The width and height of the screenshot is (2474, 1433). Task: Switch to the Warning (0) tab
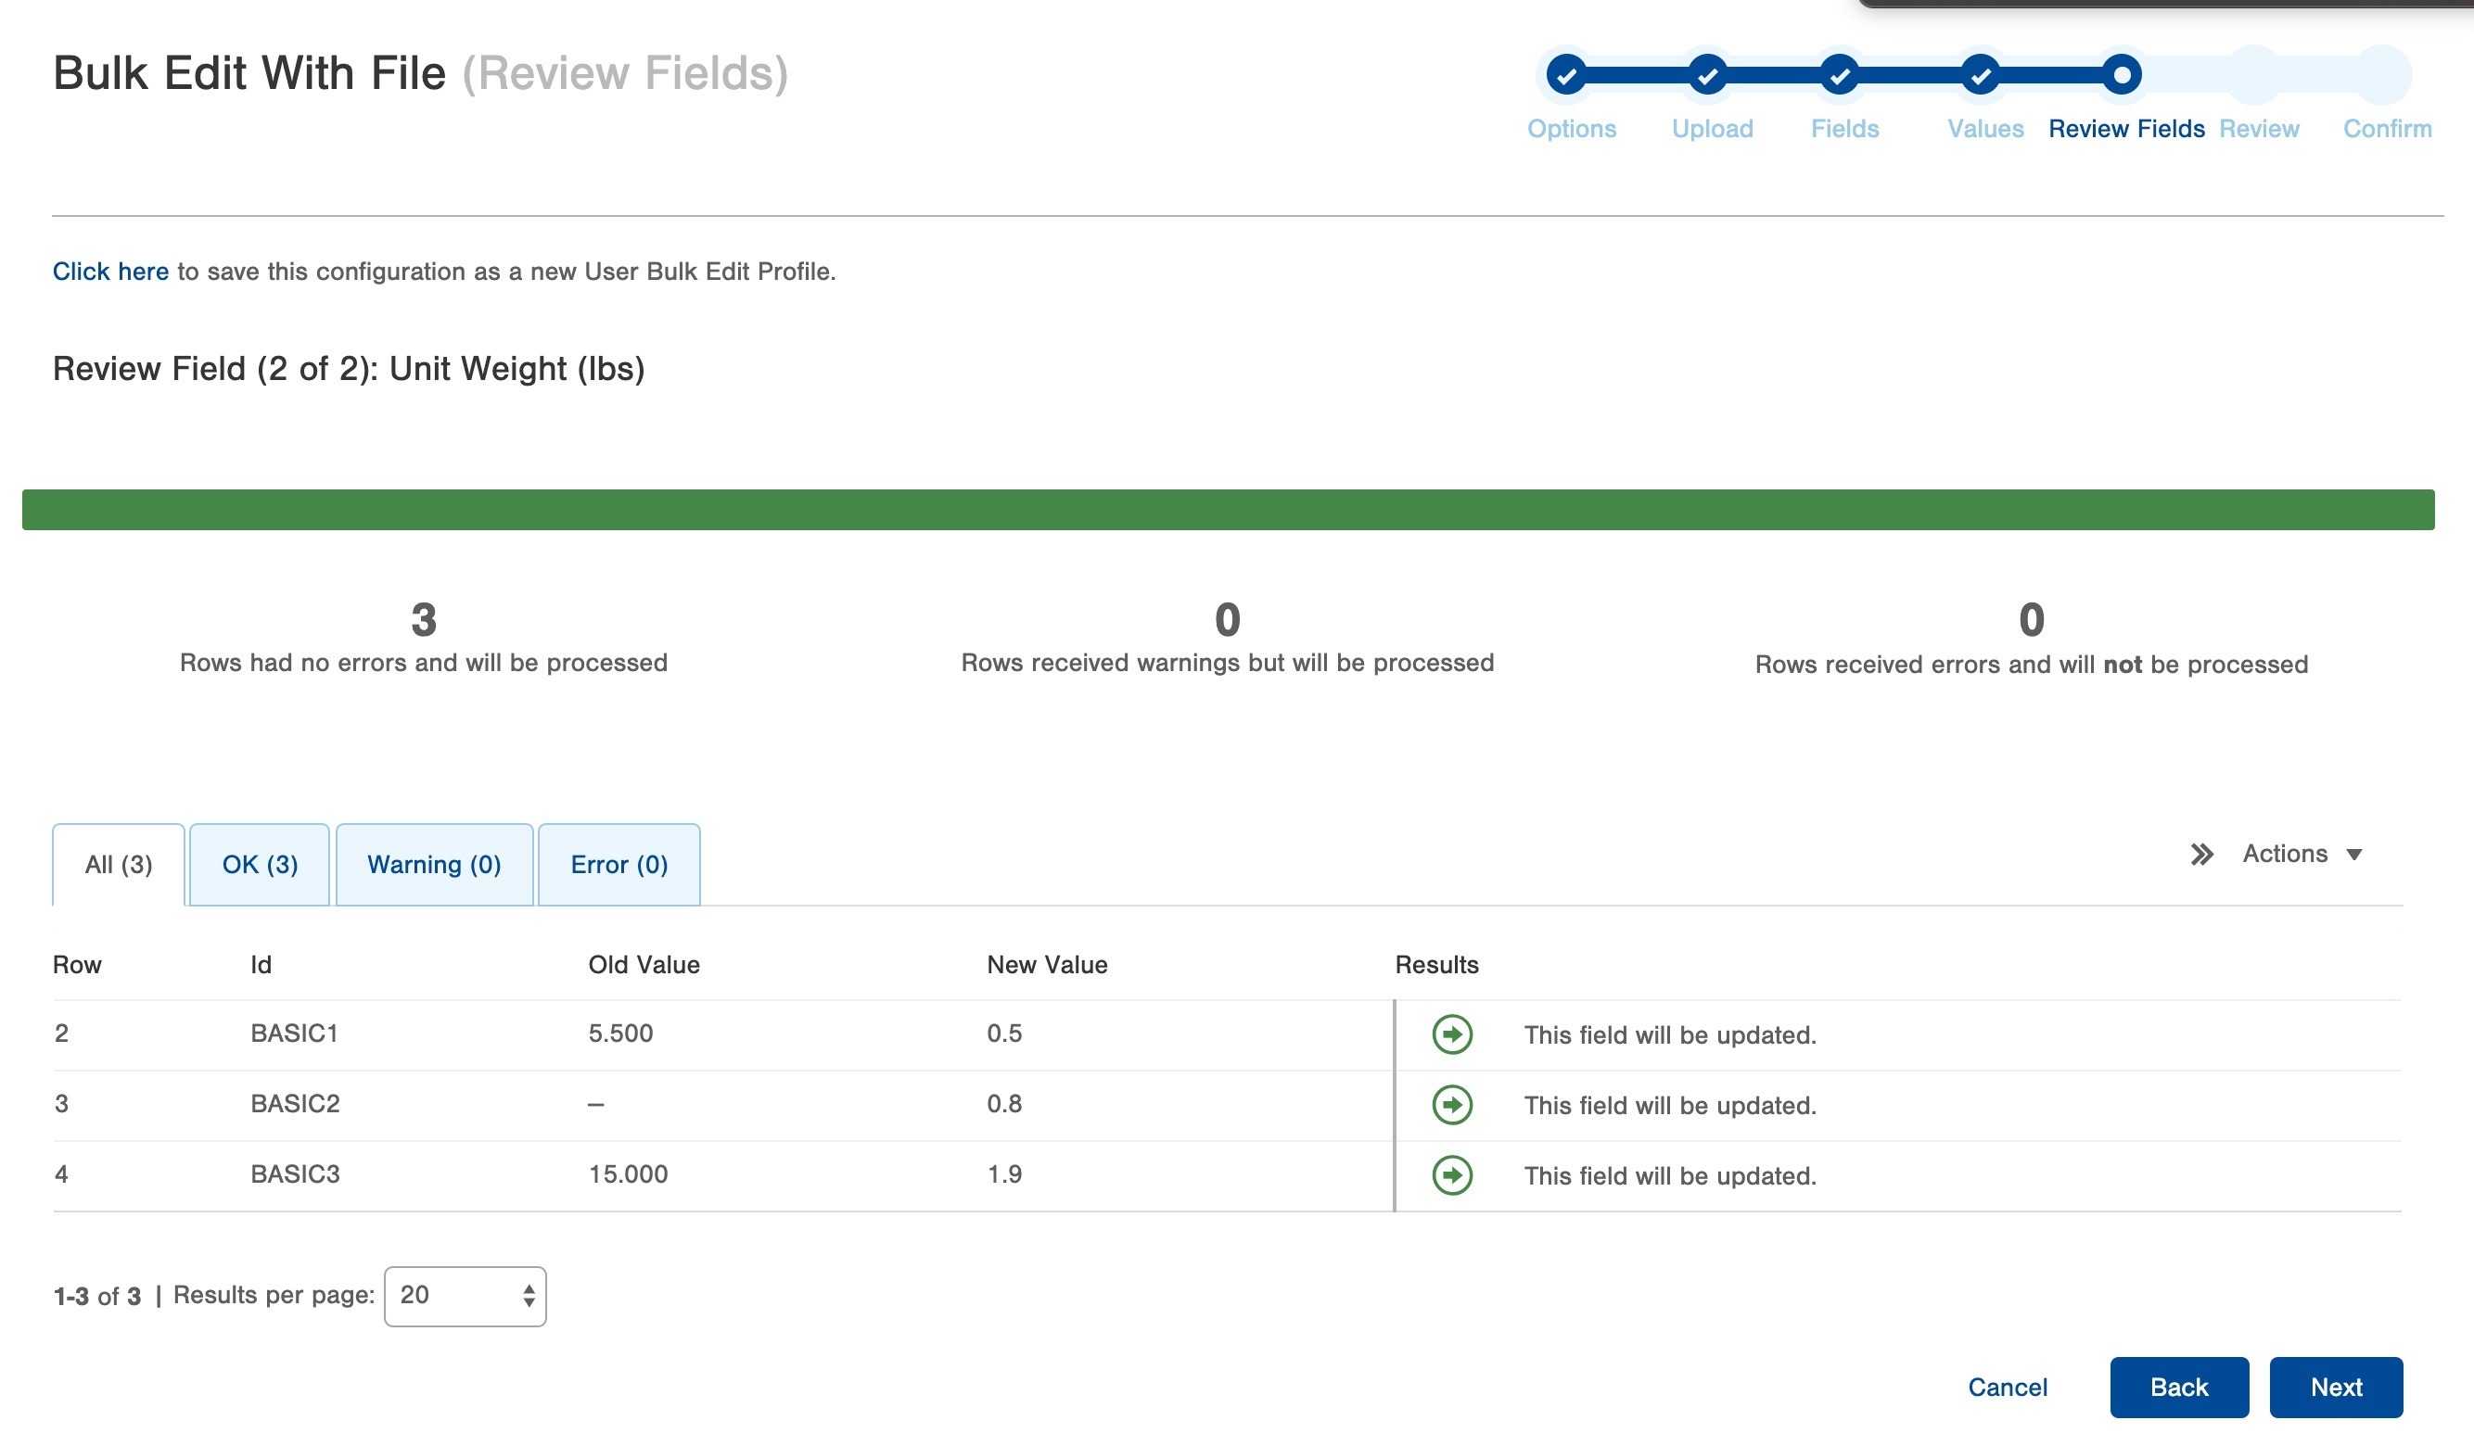[434, 865]
